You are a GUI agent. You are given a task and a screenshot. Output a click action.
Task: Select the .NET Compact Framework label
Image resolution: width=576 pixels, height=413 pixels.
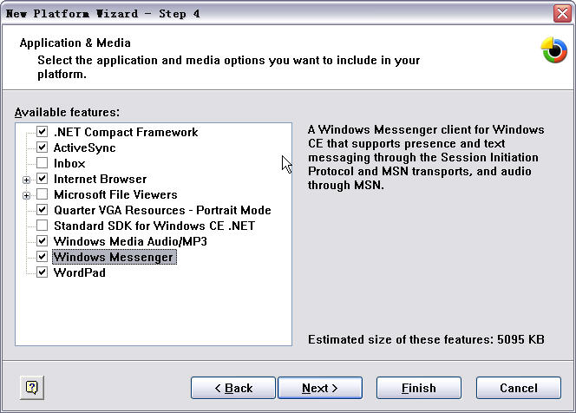tap(126, 132)
